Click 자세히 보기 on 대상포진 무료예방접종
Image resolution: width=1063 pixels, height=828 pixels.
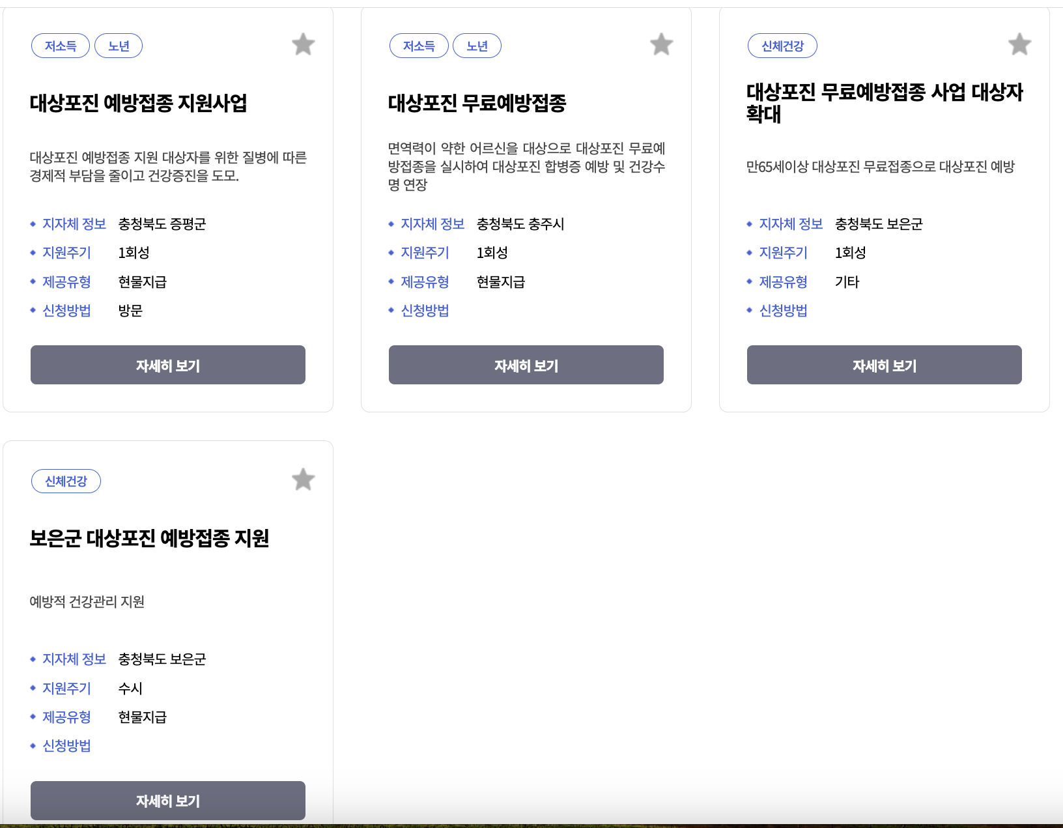coord(526,365)
